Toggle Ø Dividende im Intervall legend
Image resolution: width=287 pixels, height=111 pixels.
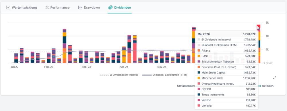click(119, 75)
